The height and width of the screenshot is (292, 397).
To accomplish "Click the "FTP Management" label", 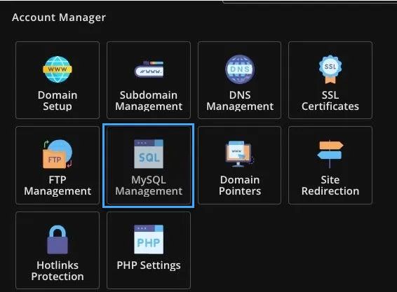I will (x=58, y=186).
